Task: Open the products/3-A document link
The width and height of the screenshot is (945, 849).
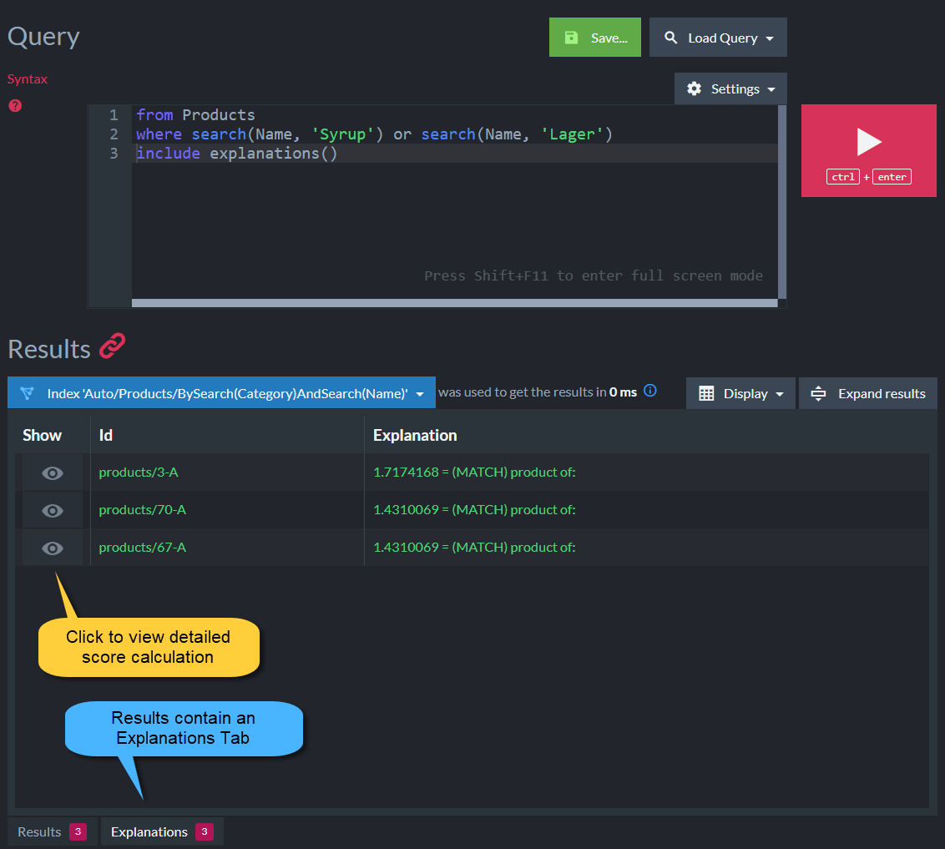Action: [x=139, y=473]
